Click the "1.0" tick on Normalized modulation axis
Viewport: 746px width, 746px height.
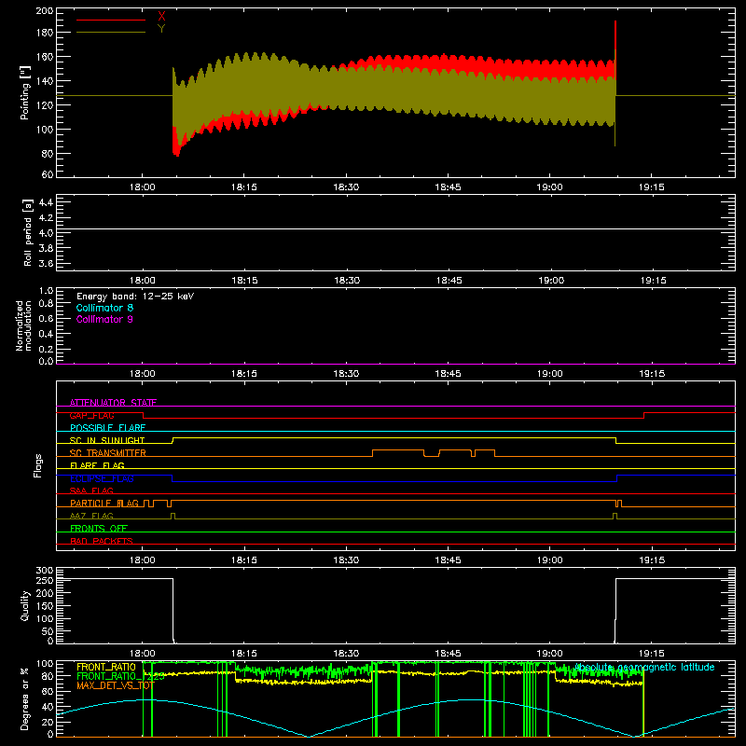pyautogui.click(x=46, y=290)
